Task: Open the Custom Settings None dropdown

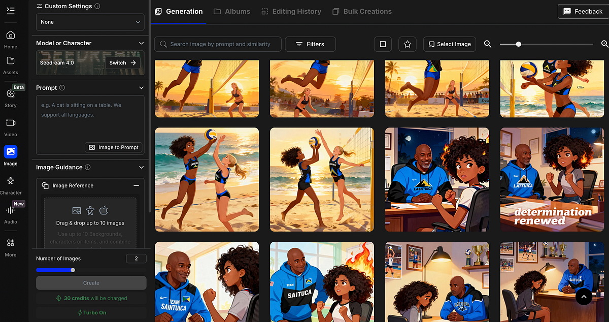Action: click(x=90, y=22)
